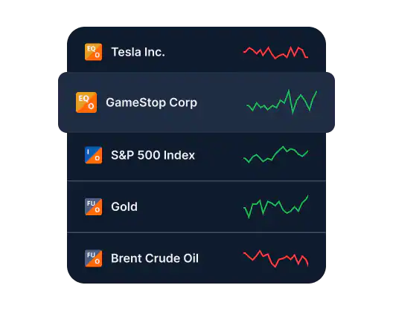This screenshot has height=311, width=393.
Task: Click the Brent Crude Oil FU/O icon
Action: [94, 258]
